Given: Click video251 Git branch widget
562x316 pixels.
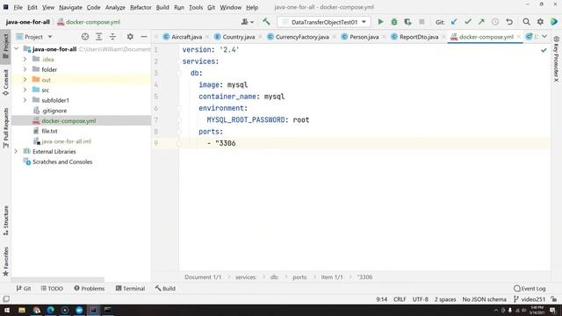Looking at the screenshot, I should click(530, 299).
